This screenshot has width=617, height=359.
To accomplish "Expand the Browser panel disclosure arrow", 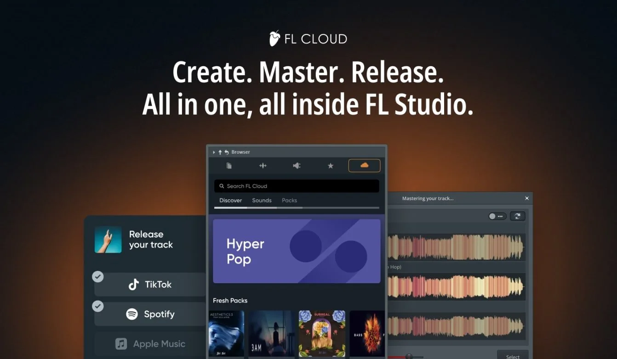I will [x=213, y=151].
